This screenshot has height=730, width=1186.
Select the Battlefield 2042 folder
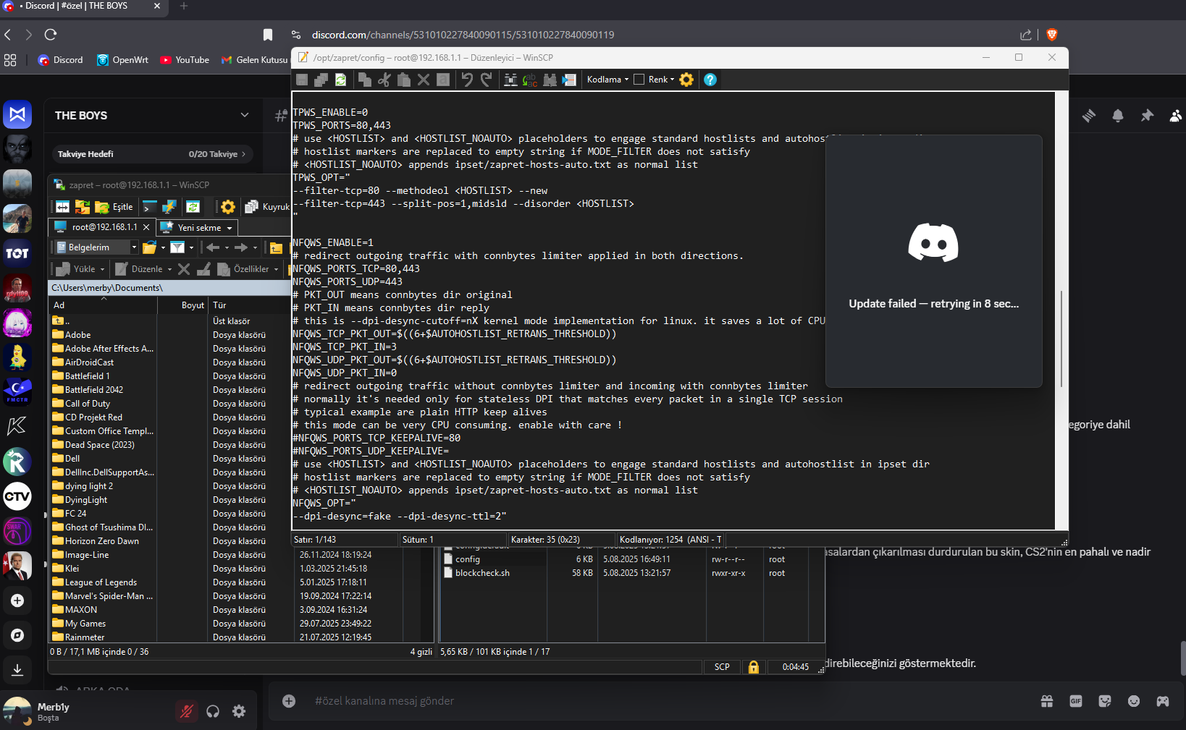click(x=88, y=390)
